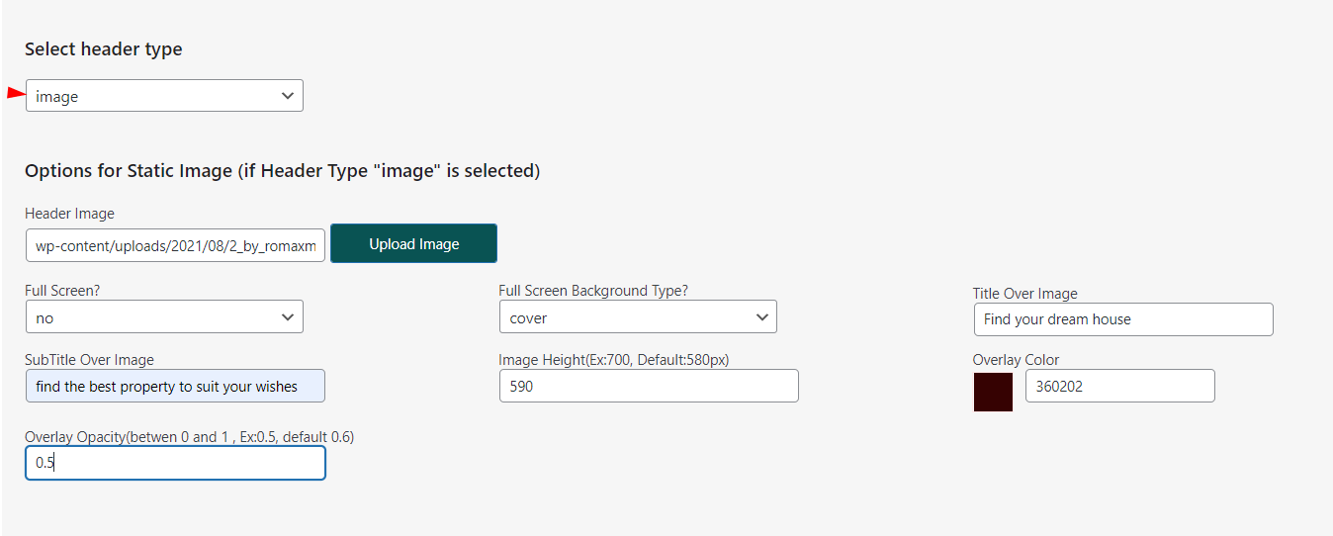This screenshot has height=536, width=1333.
Task: Click the Image Height field showing 590
Action: coord(649,386)
